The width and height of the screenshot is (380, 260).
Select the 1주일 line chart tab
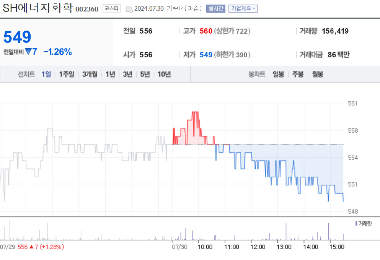(67, 74)
